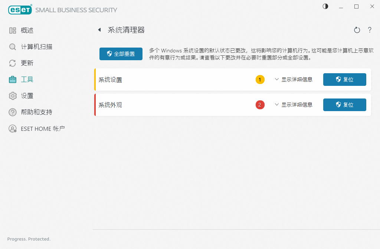Click the 更新 sync arrows icon
The height and width of the screenshot is (249, 380).
12,63
